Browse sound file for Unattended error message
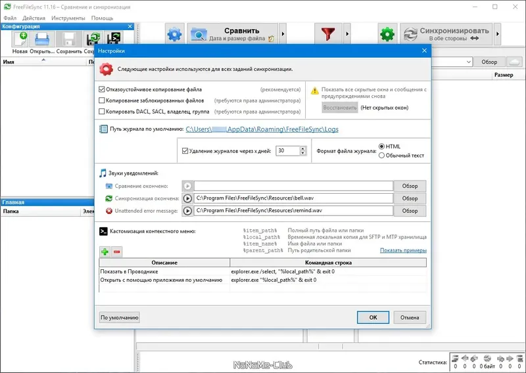Viewport: 526px width, 373px height. pyautogui.click(x=410, y=211)
